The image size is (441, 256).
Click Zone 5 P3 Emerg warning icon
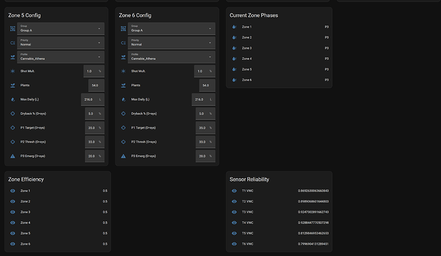(x=13, y=156)
